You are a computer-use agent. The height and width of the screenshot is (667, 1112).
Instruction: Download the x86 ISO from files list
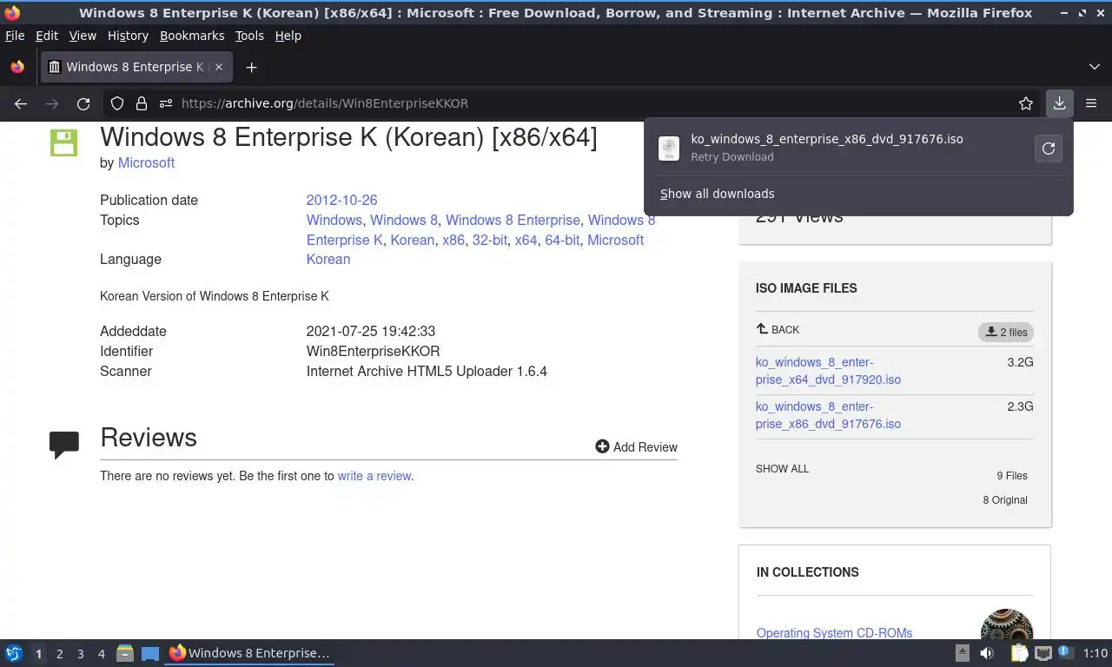828,415
